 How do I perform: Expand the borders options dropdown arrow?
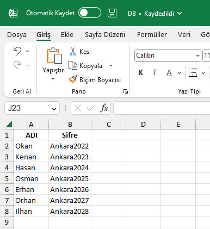click(203, 73)
